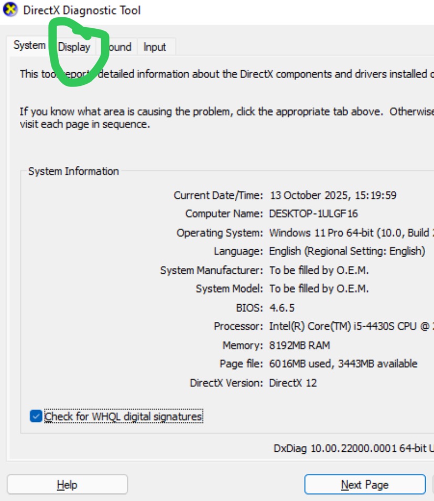
Task: Click the System Information group label
Action: click(73, 171)
